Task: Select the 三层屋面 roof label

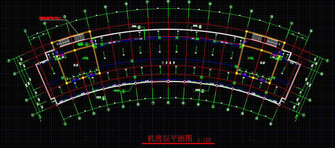Action: (168, 63)
